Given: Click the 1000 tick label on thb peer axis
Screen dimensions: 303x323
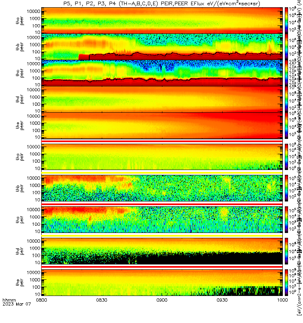Looking at the screenshot, I should coord(35,45).
